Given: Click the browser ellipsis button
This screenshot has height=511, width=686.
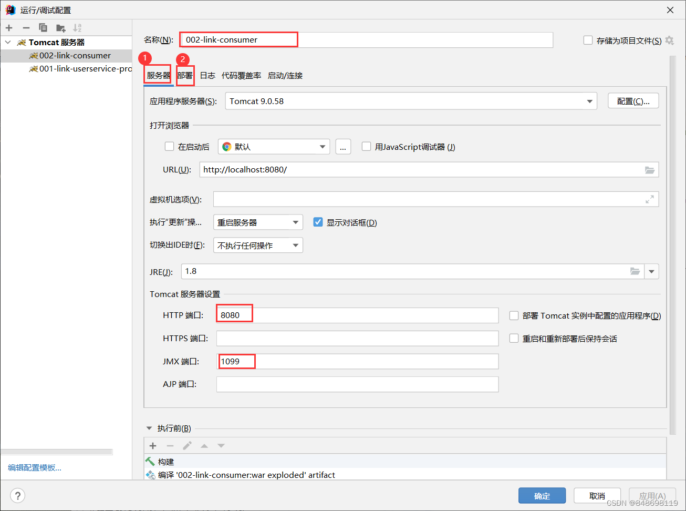Looking at the screenshot, I should (x=343, y=147).
